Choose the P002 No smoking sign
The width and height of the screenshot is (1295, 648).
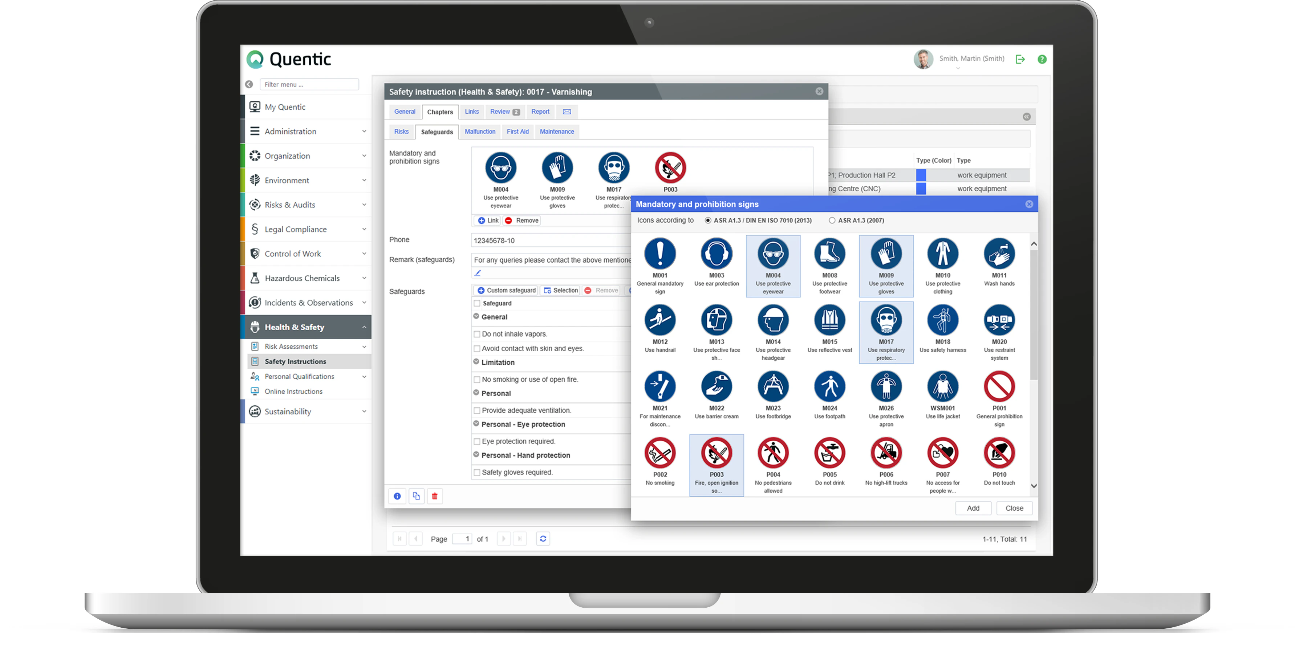pyautogui.click(x=659, y=453)
